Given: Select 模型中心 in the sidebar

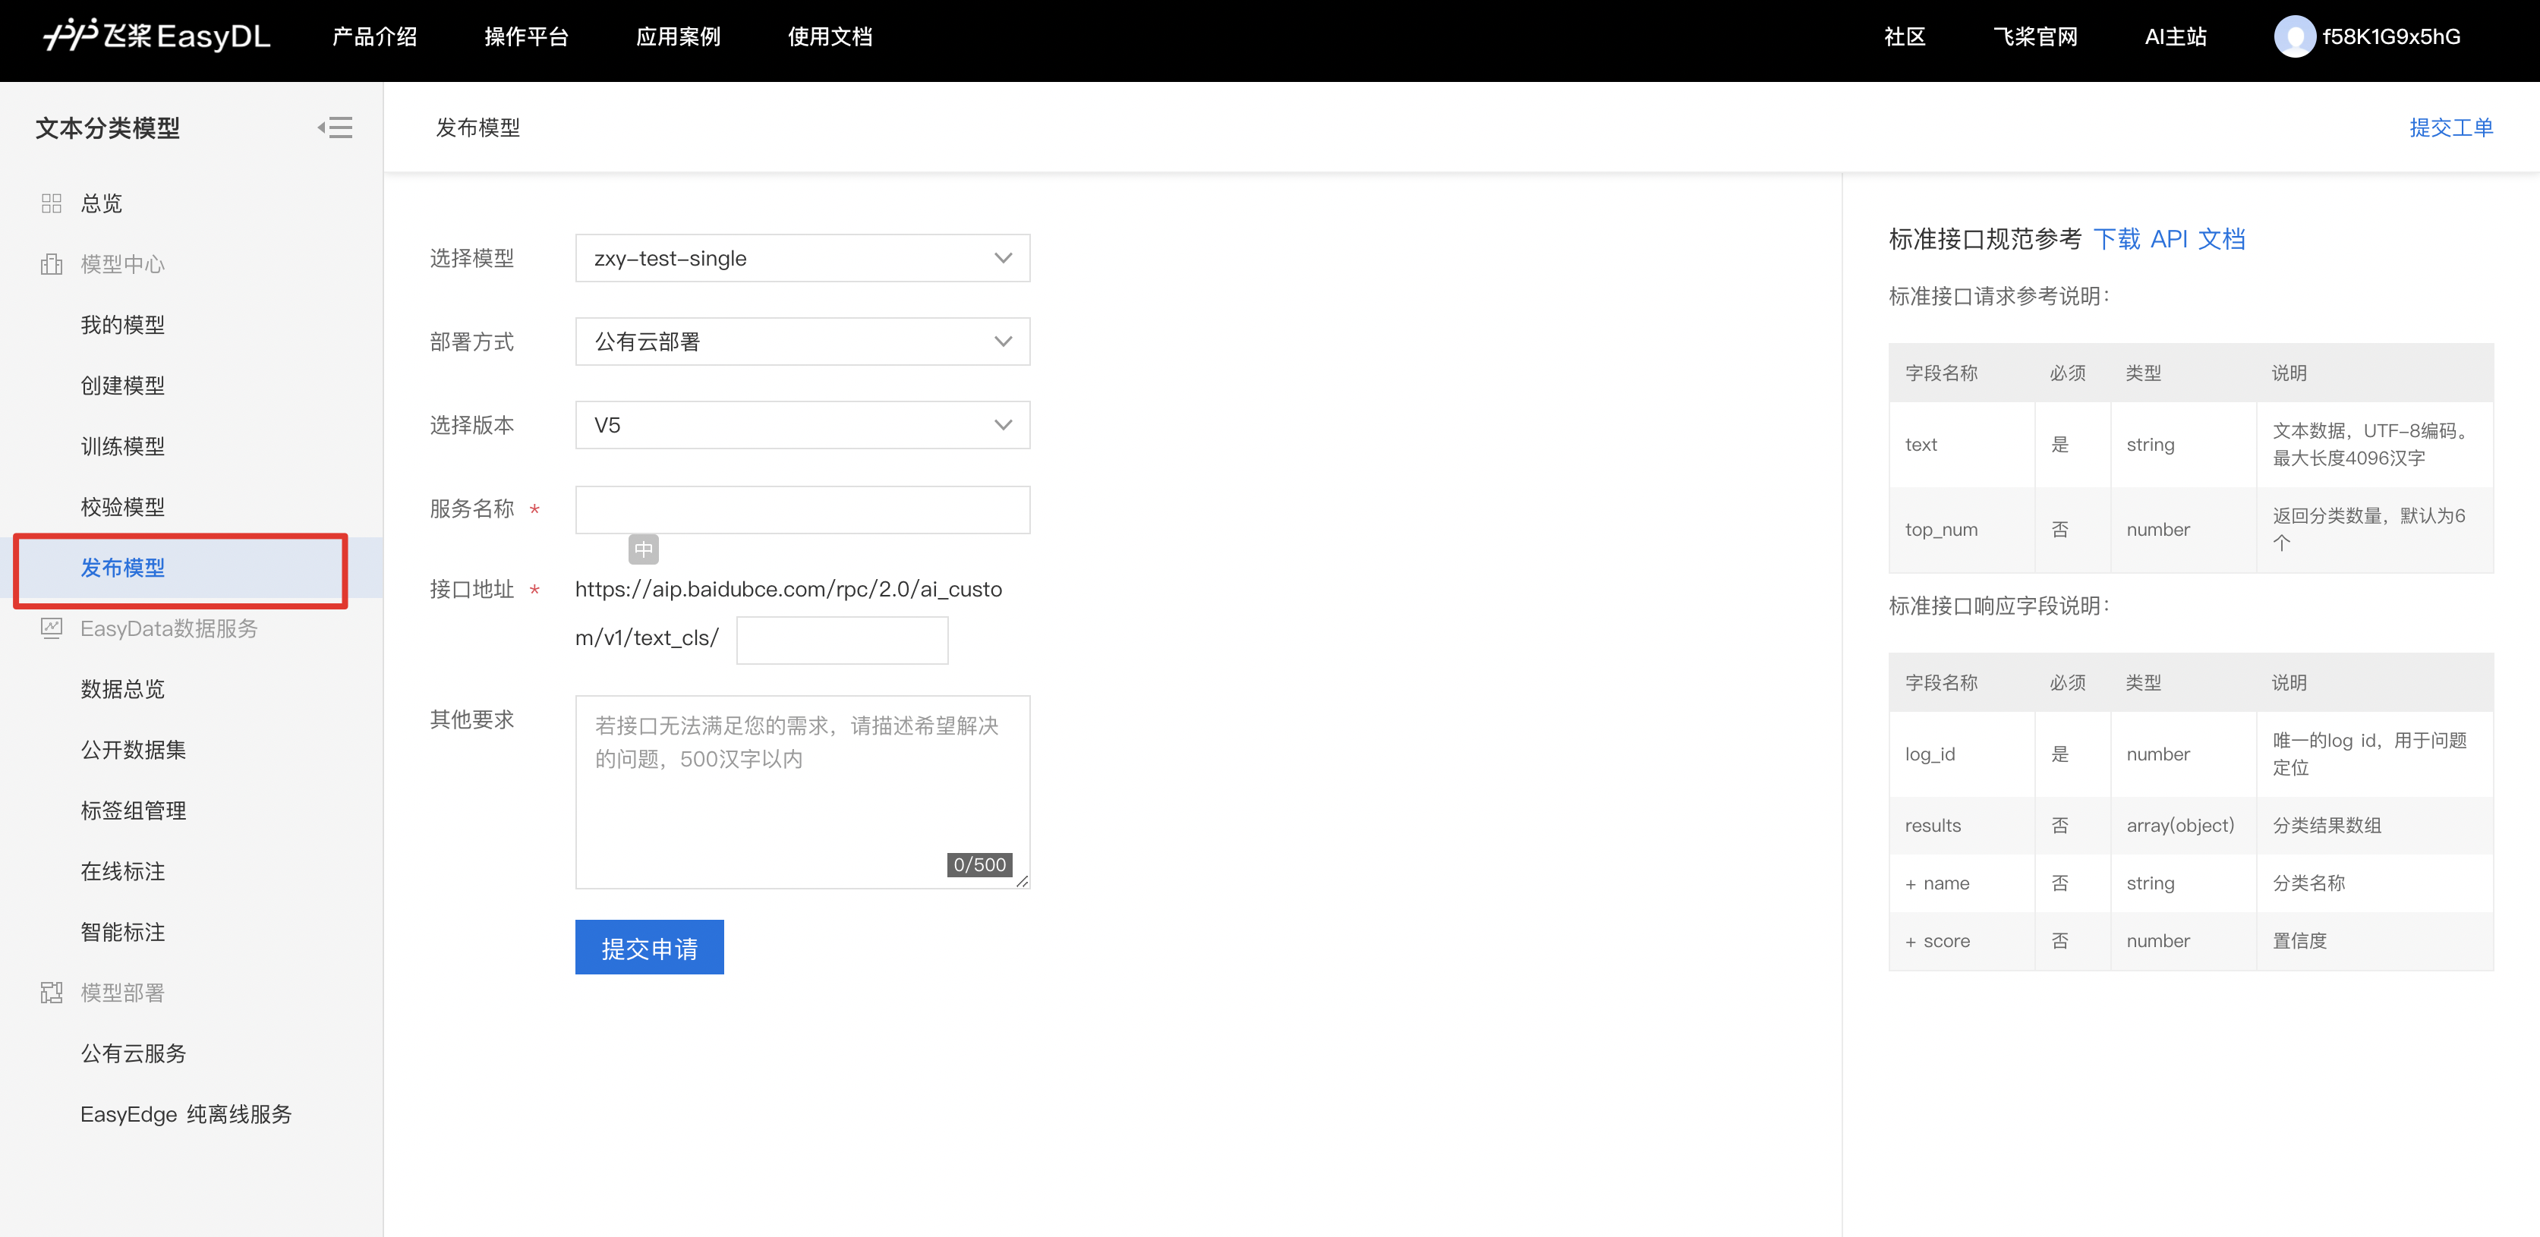Looking at the screenshot, I should pyautogui.click(x=122, y=264).
